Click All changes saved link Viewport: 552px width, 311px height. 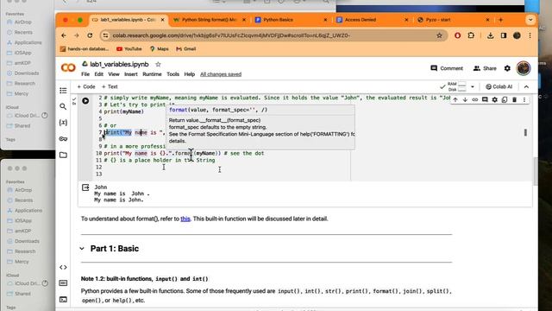tap(221, 74)
